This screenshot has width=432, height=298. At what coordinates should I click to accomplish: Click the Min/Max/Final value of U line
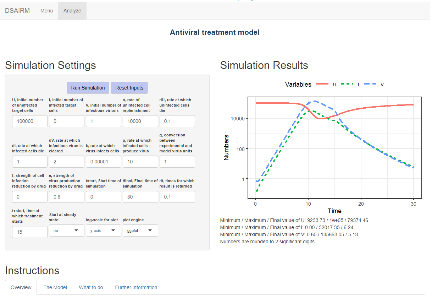pos(294,220)
